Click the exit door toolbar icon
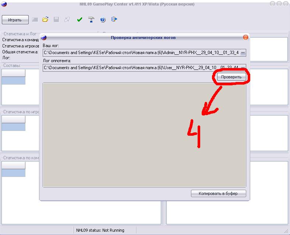This screenshot has width=290, height=235. 114,19
